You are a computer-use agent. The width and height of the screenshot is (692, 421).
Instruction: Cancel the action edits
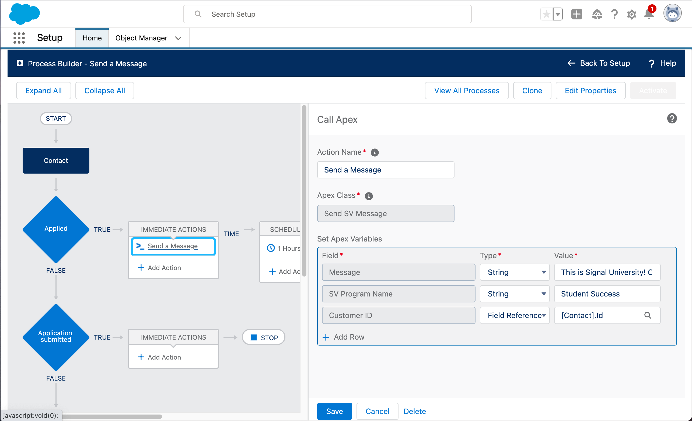377,411
